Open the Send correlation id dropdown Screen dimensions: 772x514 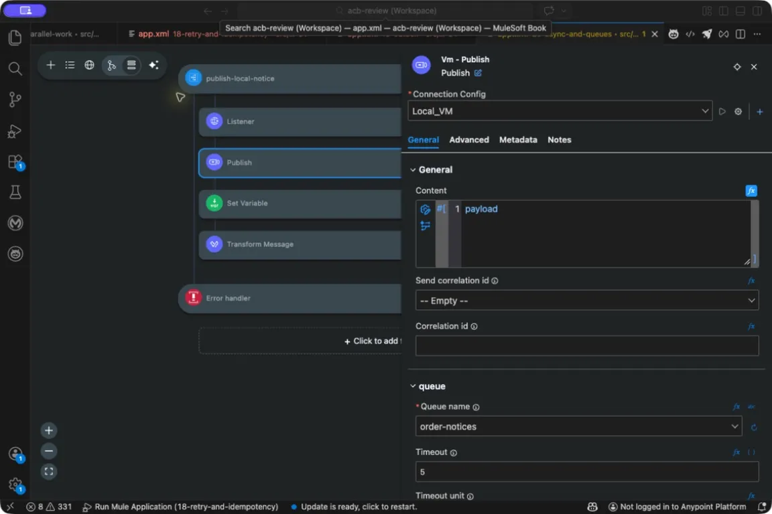(x=587, y=301)
